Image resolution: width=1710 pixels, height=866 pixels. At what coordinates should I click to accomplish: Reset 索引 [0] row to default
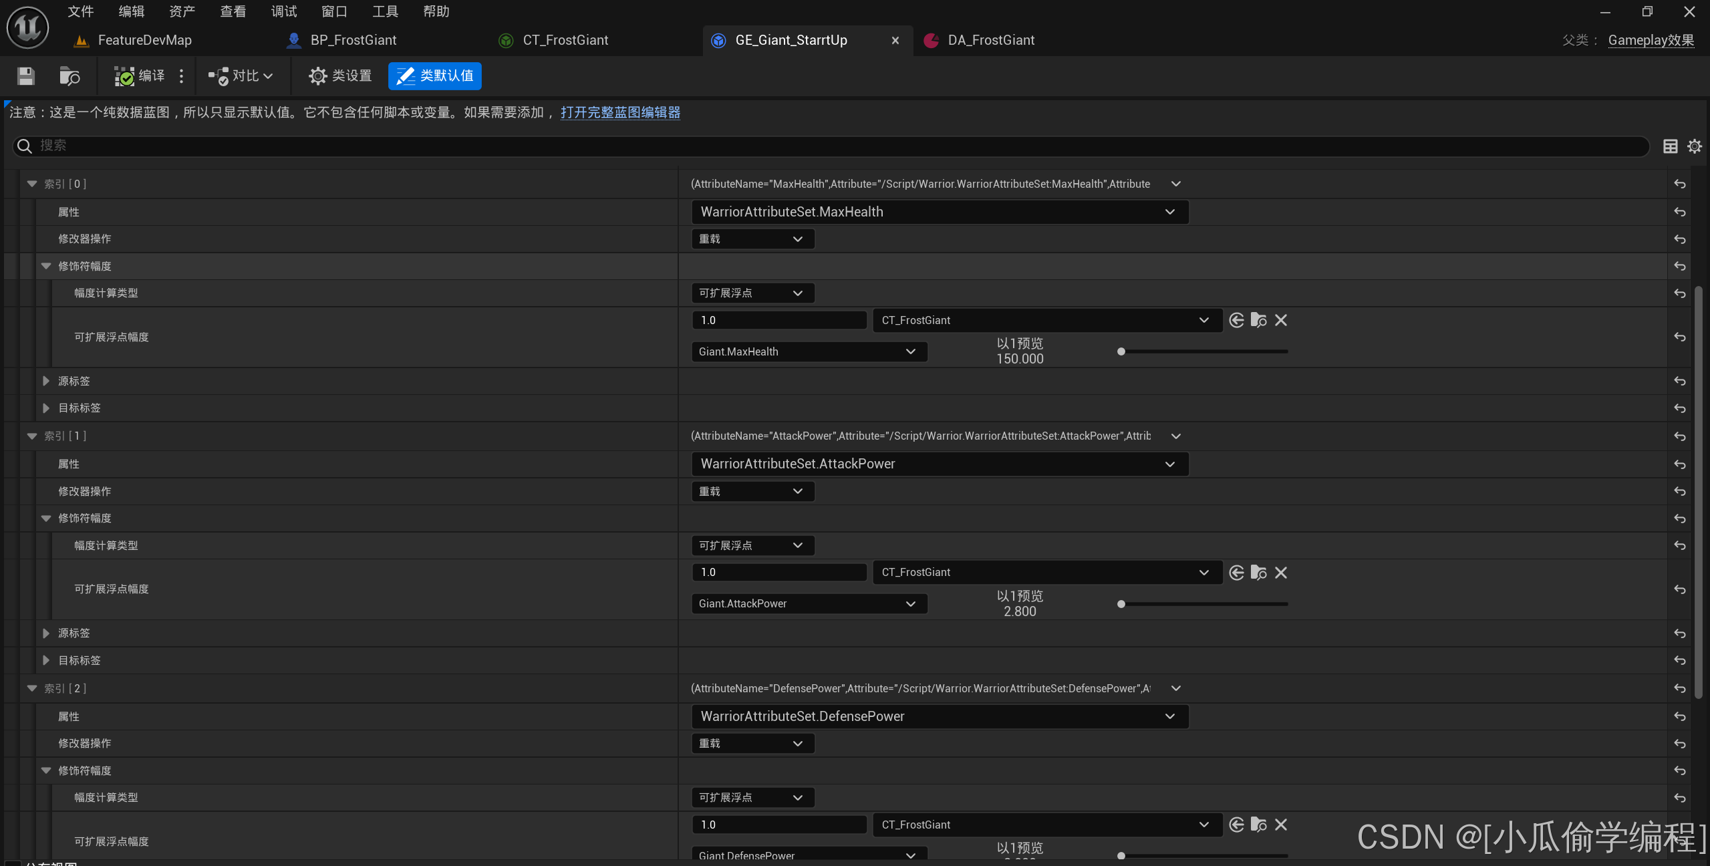[1679, 184]
